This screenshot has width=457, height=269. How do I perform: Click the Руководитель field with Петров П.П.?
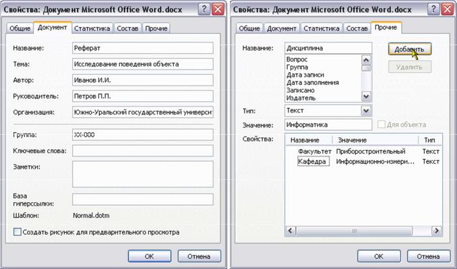click(x=143, y=96)
